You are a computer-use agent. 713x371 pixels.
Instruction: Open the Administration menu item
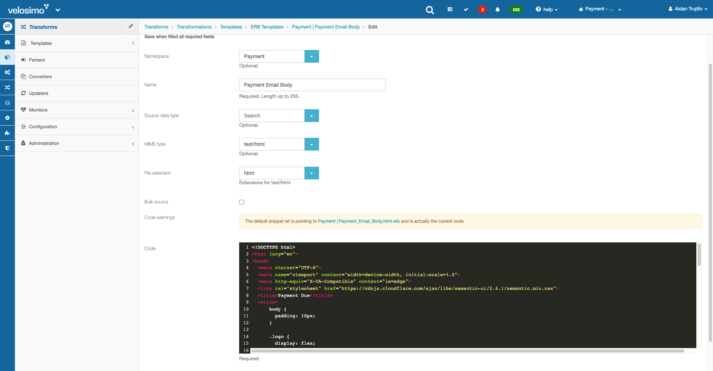pos(77,143)
